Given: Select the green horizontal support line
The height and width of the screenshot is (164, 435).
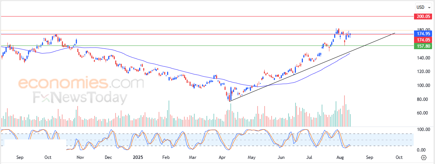Looking at the screenshot, I should click(x=207, y=45).
